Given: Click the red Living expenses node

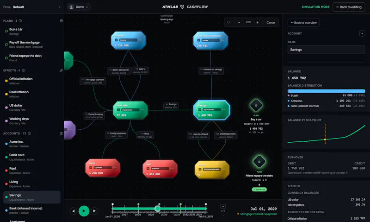Looking at the screenshot, I should click(x=103, y=168).
